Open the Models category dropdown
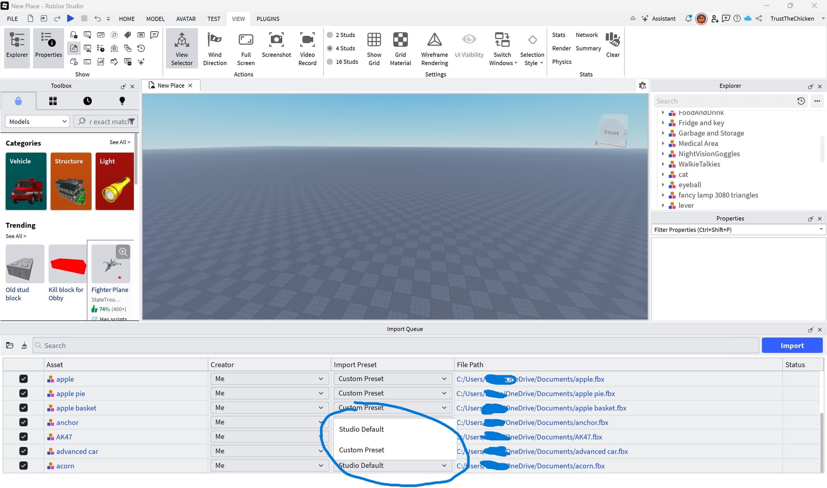827x488 pixels. [37, 122]
